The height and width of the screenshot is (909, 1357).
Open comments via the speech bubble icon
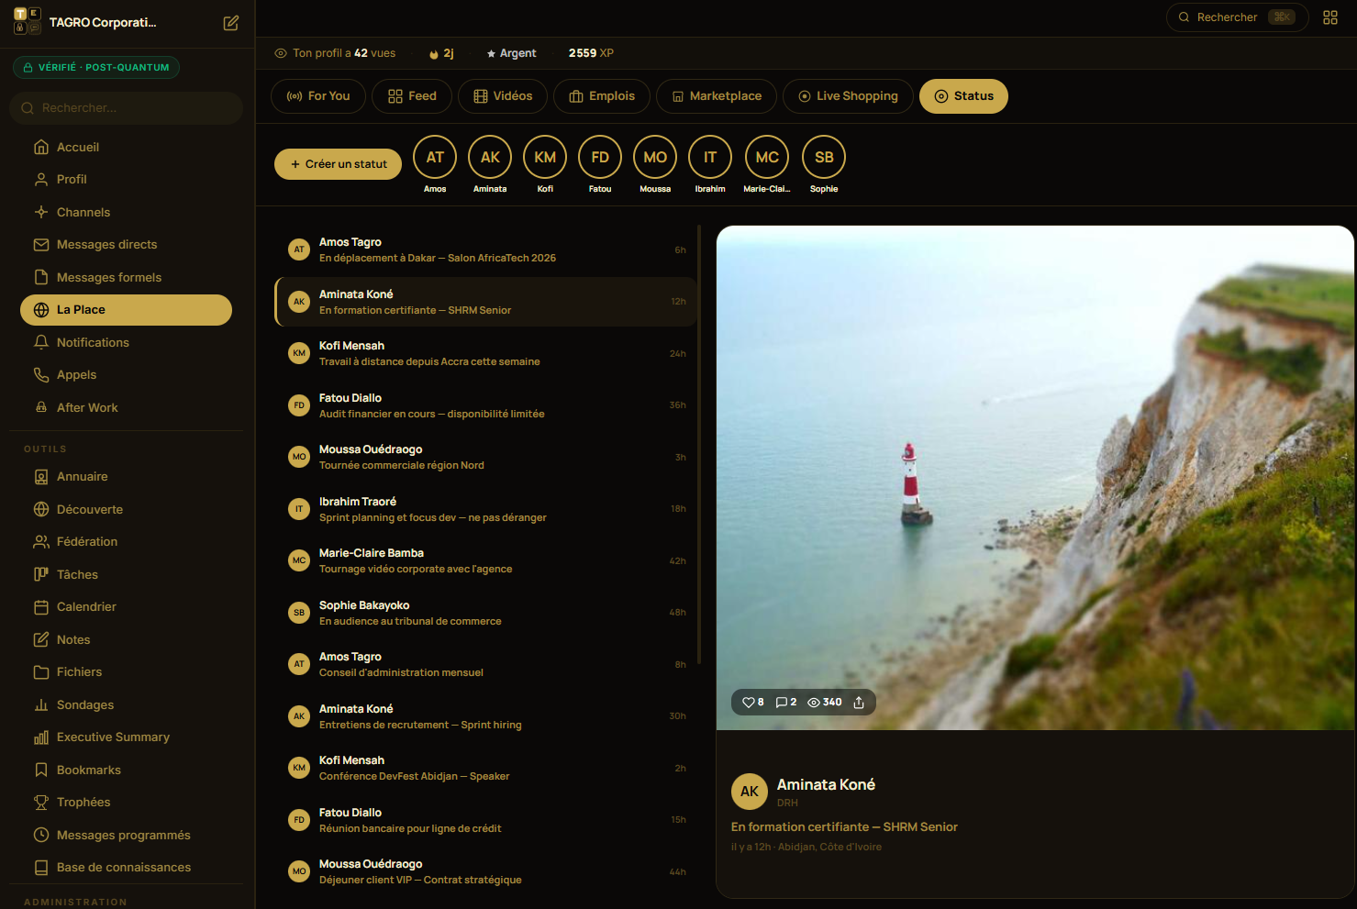tap(786, 703)
